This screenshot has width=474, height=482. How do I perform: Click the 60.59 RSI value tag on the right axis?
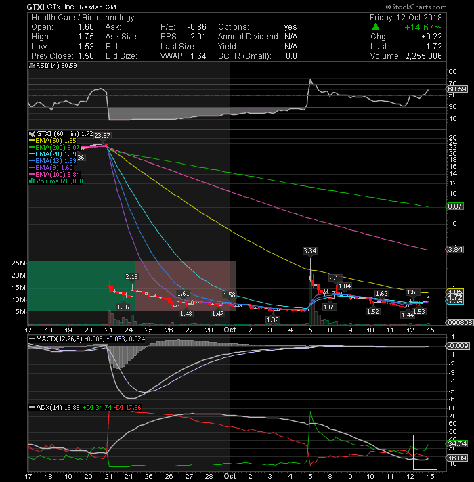point(457,89)
